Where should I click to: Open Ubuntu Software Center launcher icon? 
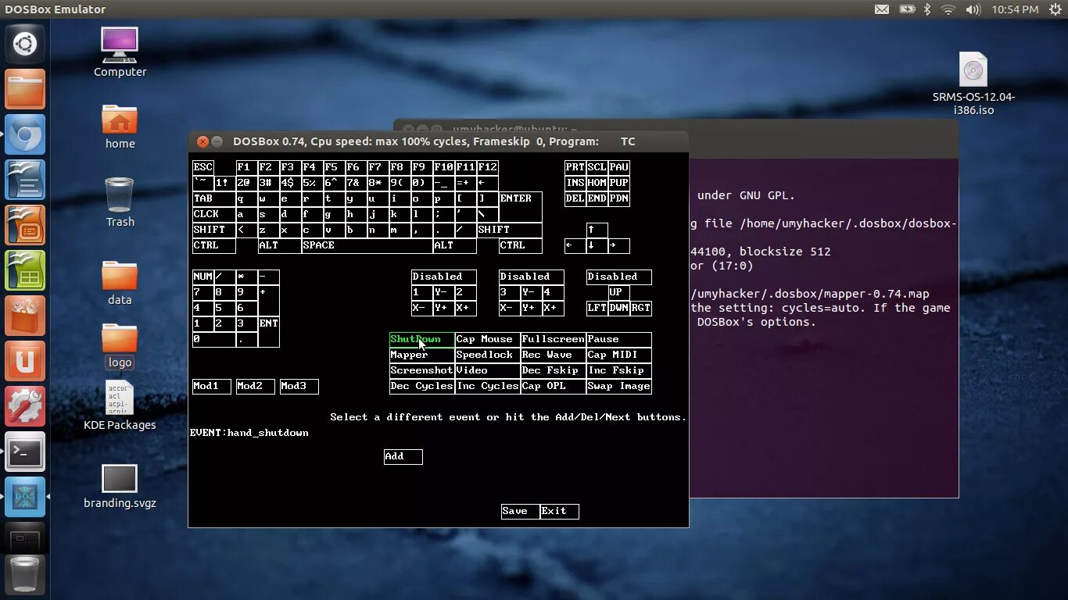click(25, 316)
